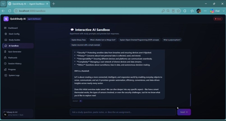Image resolution: width=226 pixels, height=121 pixels.
Task: Reload the current page
Action: (10, 11)
